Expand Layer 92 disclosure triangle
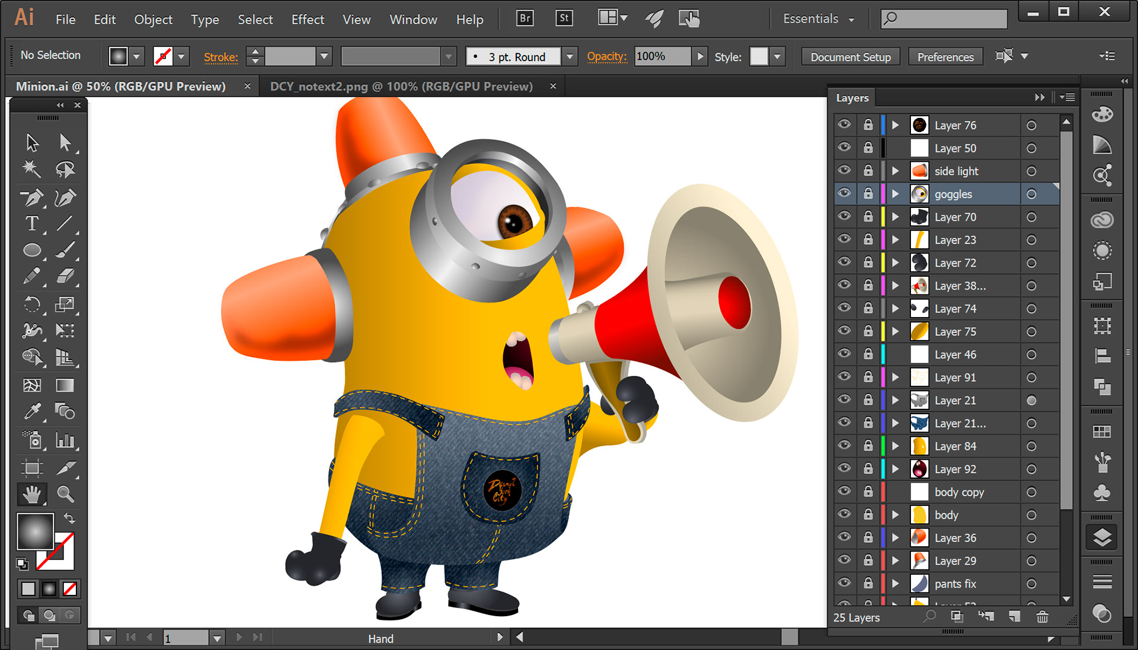The image size is (1138, 650). (896, 469)
